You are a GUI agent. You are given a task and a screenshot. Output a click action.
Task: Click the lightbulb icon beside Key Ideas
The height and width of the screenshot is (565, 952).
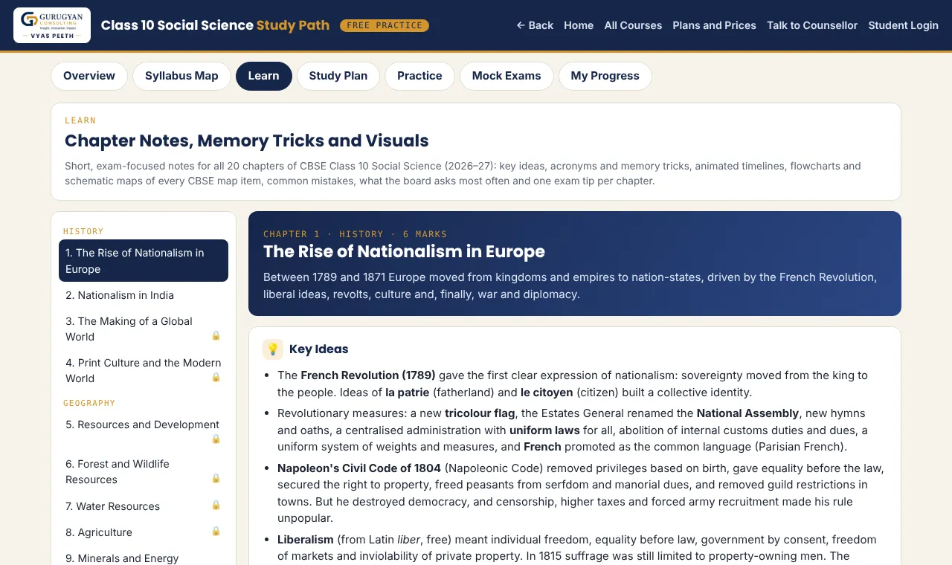(x=273, y=349)
